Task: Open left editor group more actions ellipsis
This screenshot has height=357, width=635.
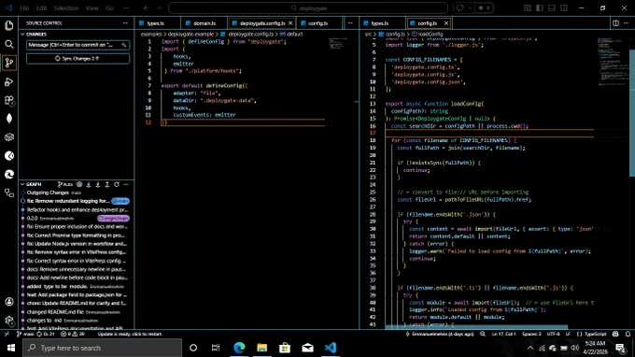Action: click(x=350, y=23)
